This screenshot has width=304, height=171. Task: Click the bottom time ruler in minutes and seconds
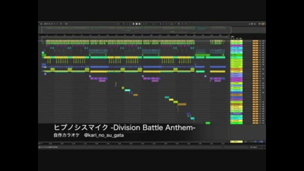[134, 144]
